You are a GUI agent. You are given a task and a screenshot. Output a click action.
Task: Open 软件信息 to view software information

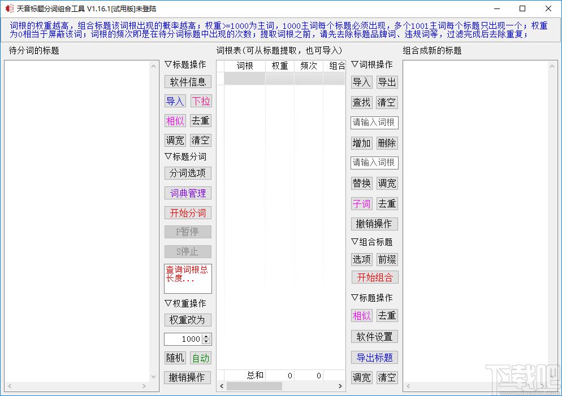point(187,81)
